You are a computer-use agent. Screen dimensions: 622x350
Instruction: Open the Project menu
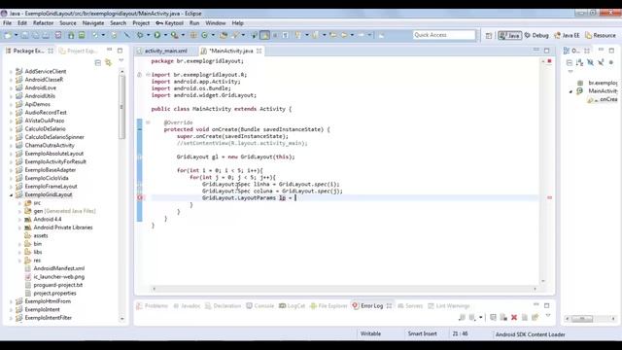point(141,23)
